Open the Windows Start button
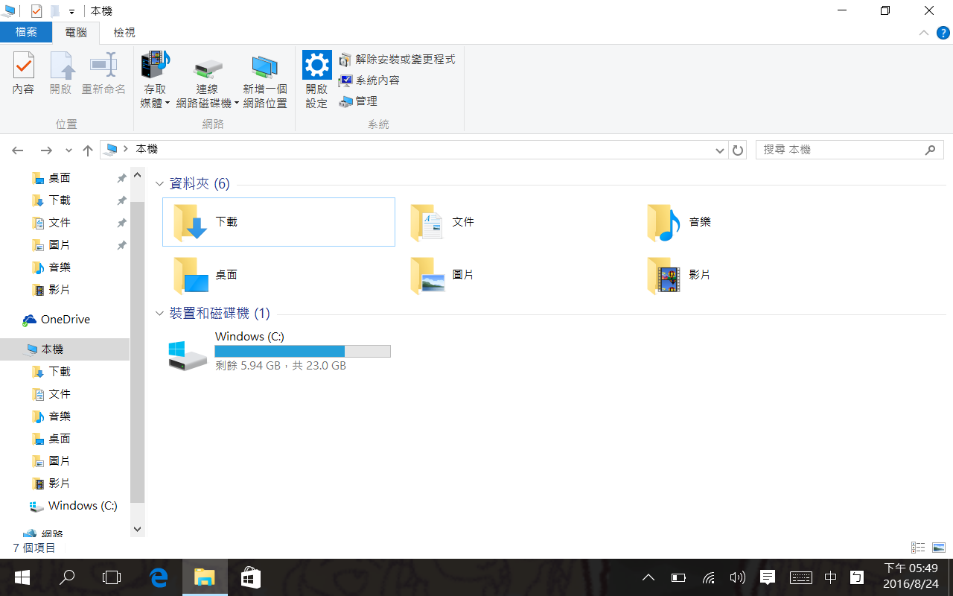This screenshot has height=596, width=953. [x=22, y=577]
